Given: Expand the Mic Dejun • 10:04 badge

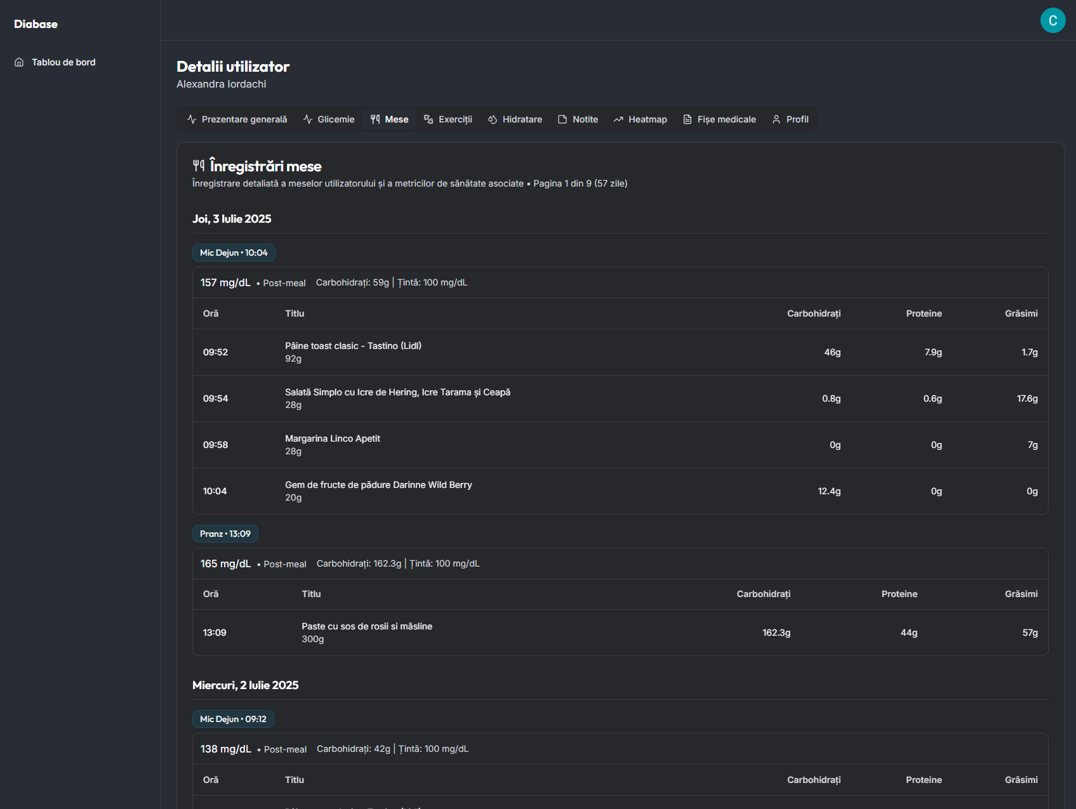Looking at the screenshot, I should tap(233, 252).
